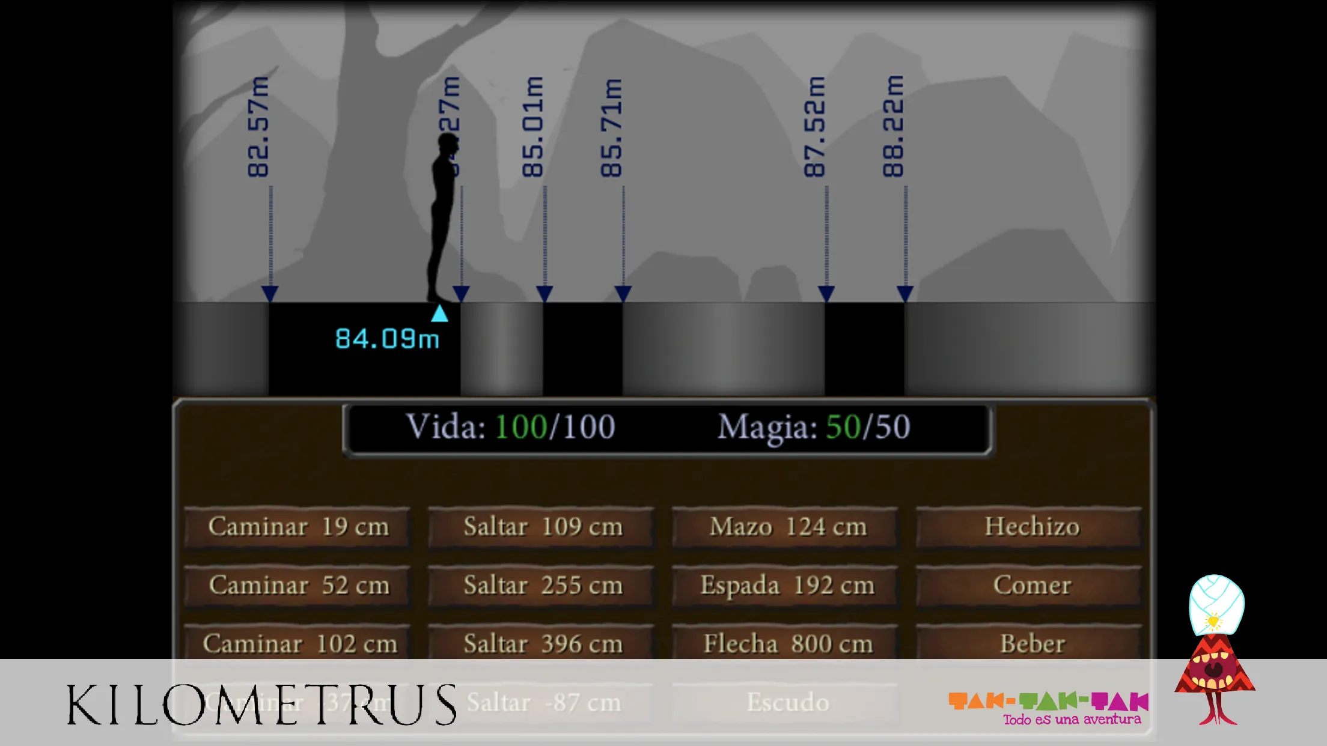Activate the Mazo 124 cm attack icon

point(786,526)
